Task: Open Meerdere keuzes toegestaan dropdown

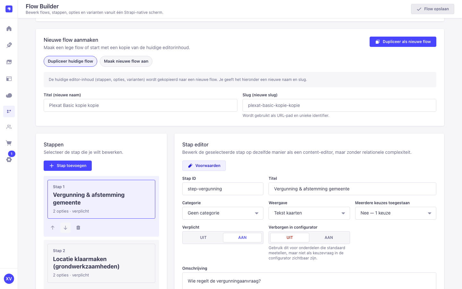Action: 396,213
